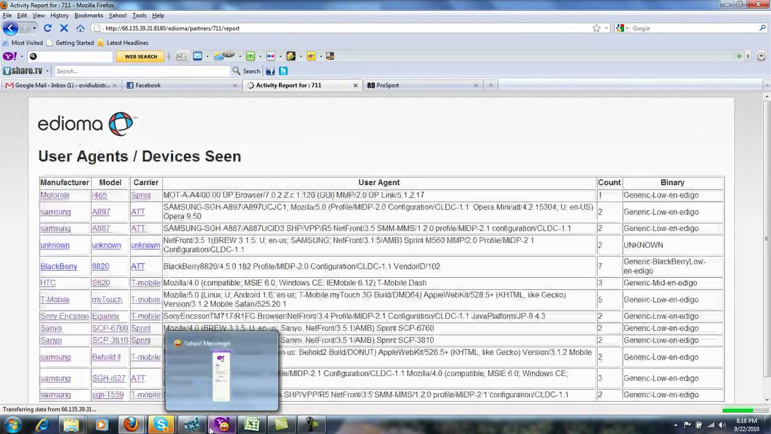
Task: Open the Most Visited bookmark
Action: tap(22, 43)
